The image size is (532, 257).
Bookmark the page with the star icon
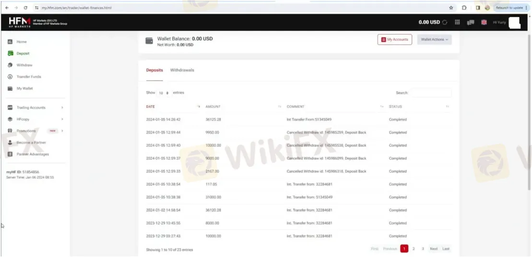click(451, 8)
